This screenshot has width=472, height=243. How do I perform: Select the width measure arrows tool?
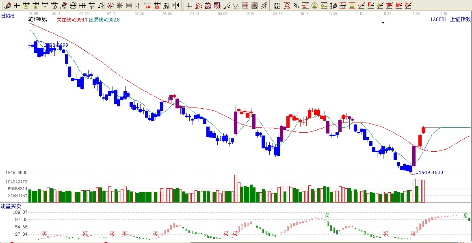coord(175,6)
